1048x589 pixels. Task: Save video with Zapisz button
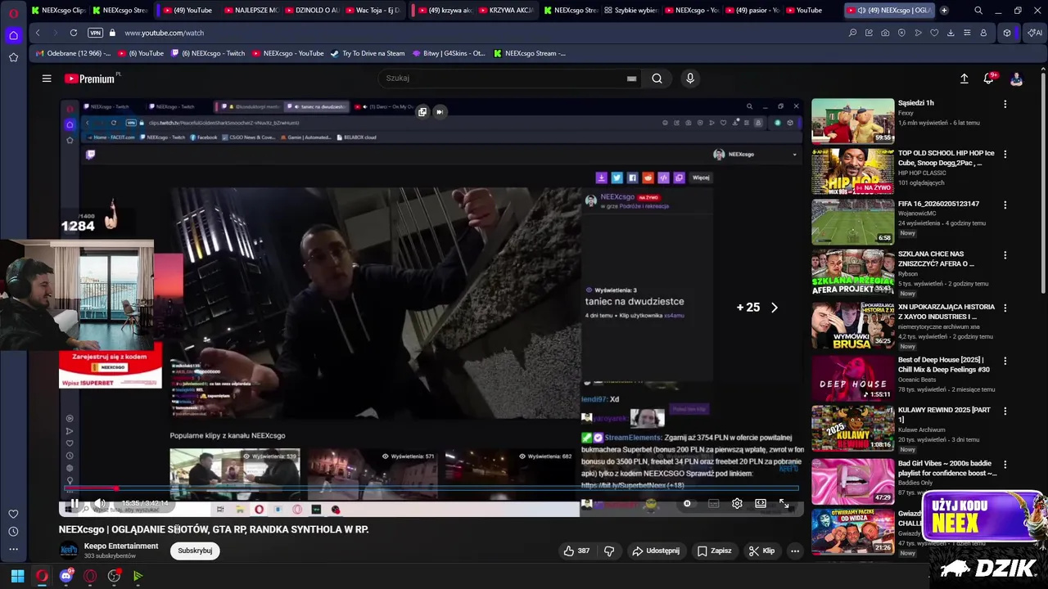pos(715,551)
